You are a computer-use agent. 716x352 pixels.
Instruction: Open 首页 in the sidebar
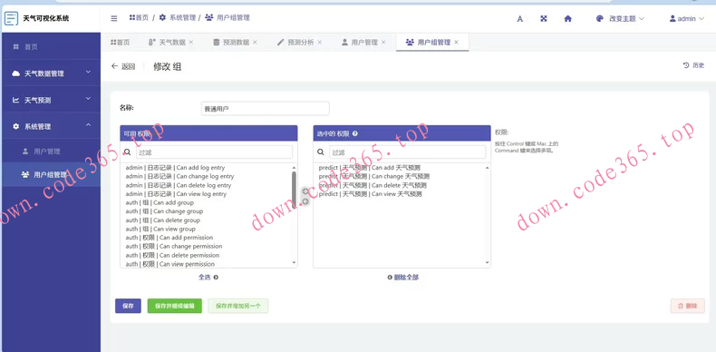click(50, 46)
